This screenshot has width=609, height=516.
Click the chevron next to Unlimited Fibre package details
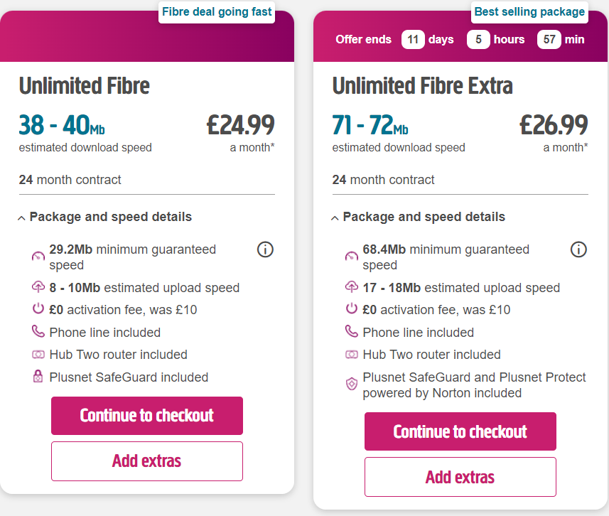21,217
